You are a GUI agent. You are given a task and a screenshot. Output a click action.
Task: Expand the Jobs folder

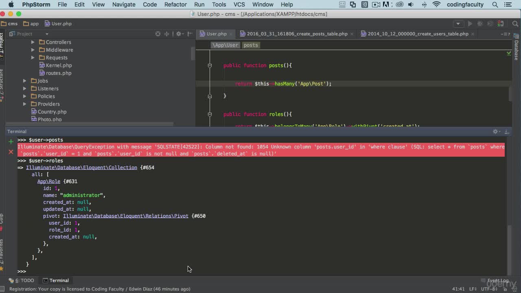(x=25, y=81)
